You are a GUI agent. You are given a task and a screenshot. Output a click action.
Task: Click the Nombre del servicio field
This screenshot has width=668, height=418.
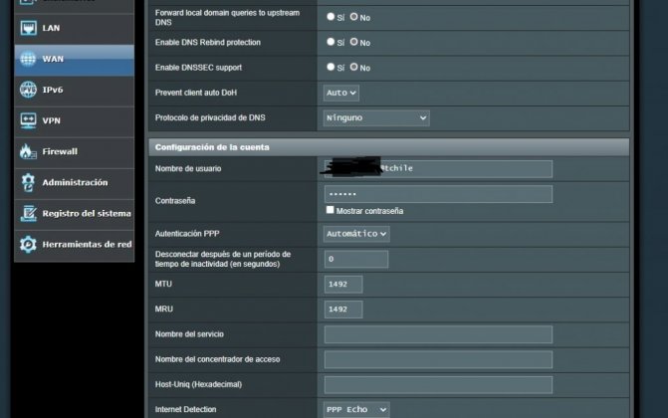438,334
